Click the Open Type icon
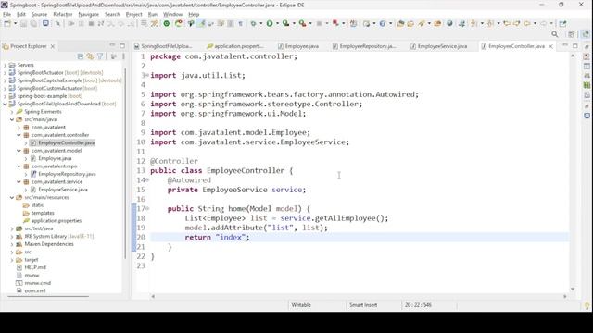This screenshot has height=333, width=593. (400, 23)
